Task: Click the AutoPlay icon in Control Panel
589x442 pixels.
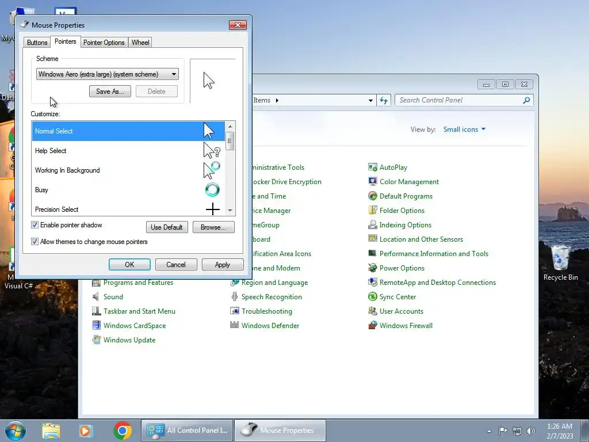Action: coord(372,167)
